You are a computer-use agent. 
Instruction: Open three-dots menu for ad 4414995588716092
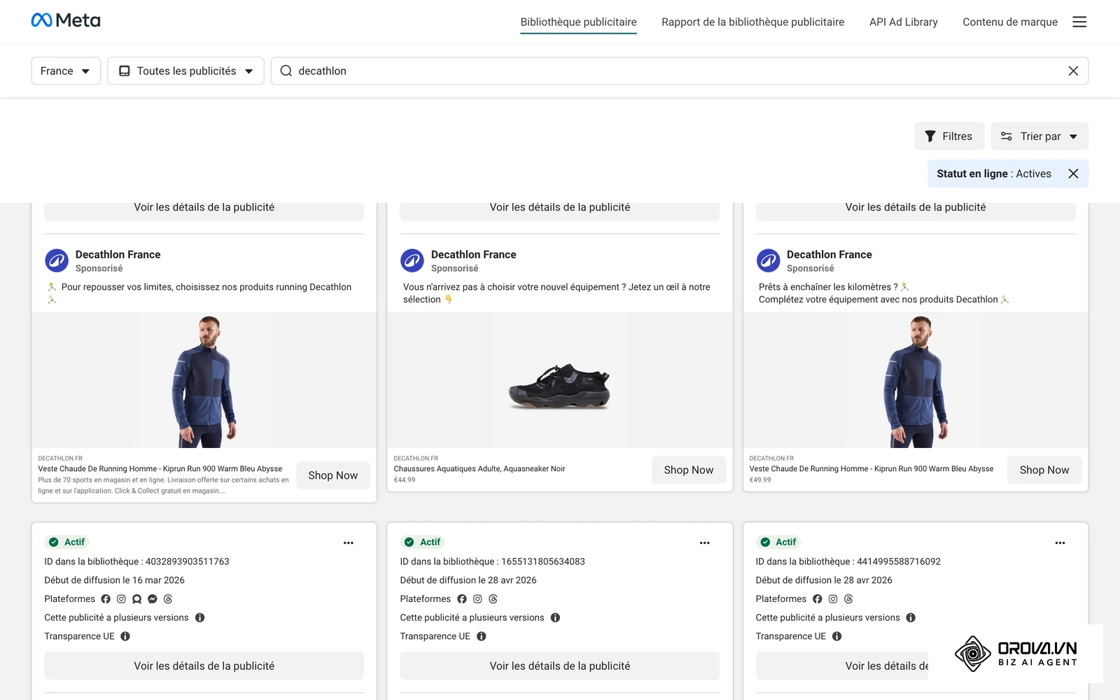(x=1060, y=542)
